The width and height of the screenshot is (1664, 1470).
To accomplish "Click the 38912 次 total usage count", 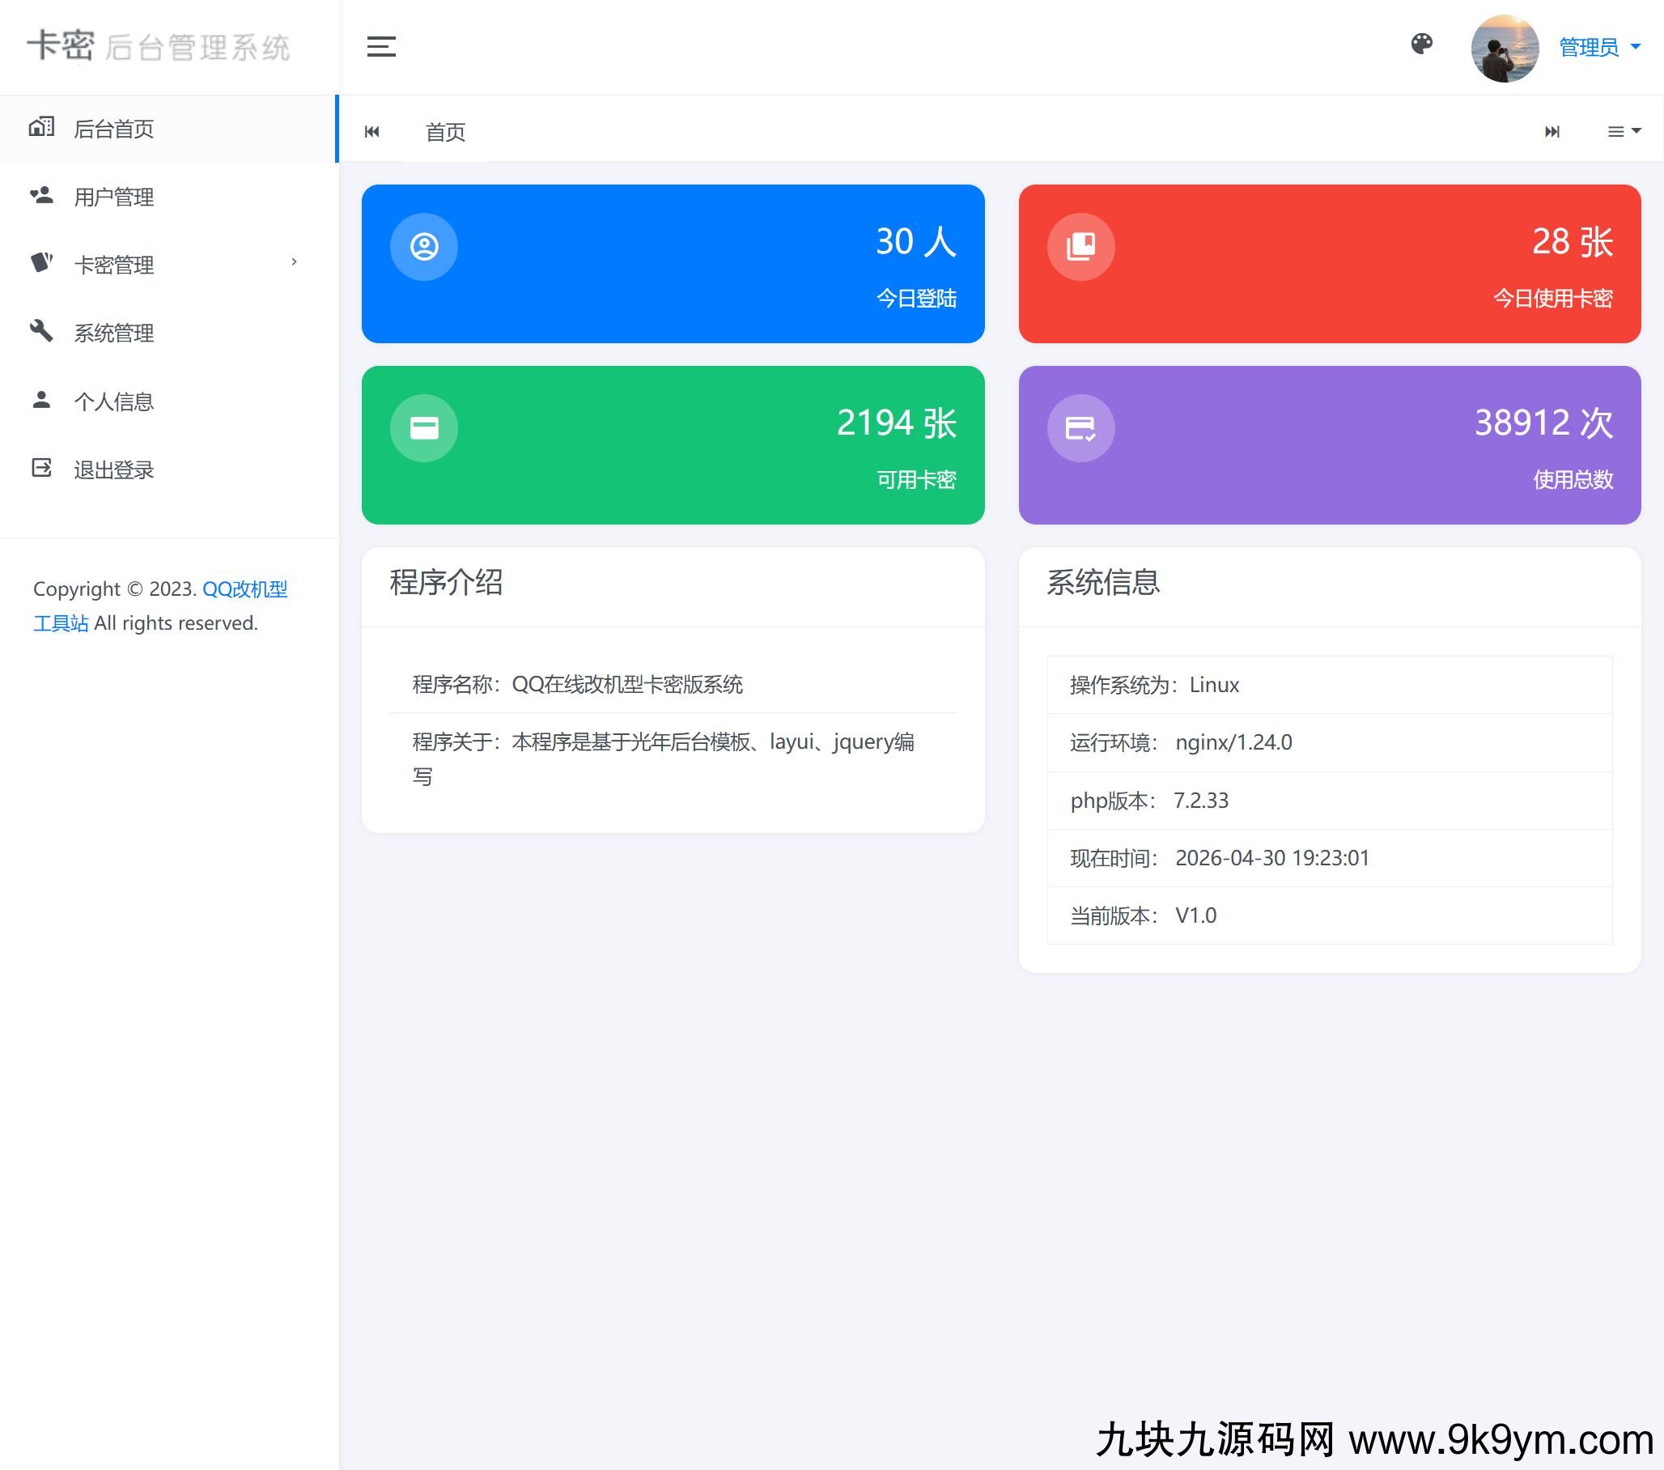I will (1543, 423).
